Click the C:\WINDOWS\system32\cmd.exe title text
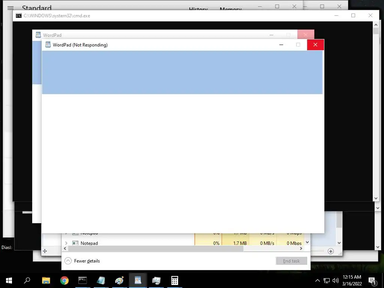Screen dimensions: 384x288 pyautogui.click(x=57, y=16)
